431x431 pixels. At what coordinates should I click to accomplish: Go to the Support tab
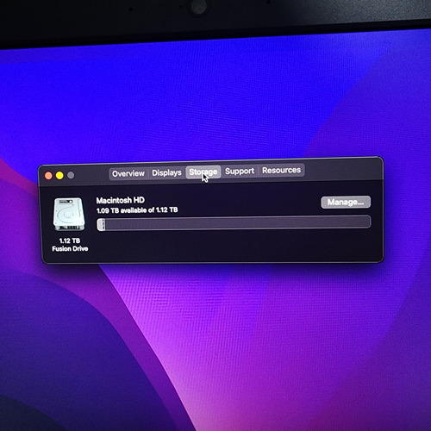pos(240,171)
